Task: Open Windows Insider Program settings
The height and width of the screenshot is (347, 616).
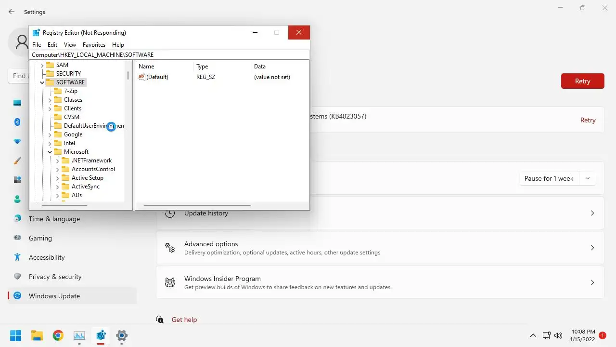Action: pyautogui.click(x=380, y=282)
